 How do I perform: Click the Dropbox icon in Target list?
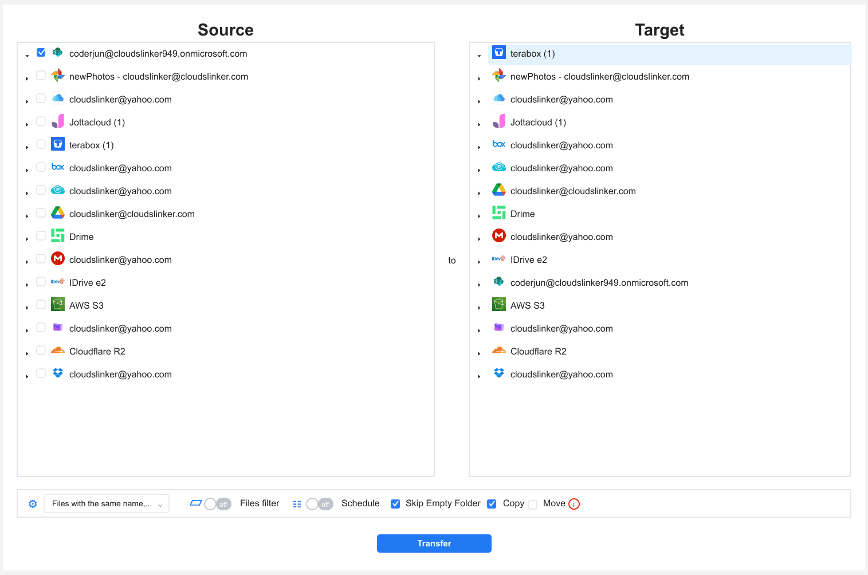[x=499, y=373]
